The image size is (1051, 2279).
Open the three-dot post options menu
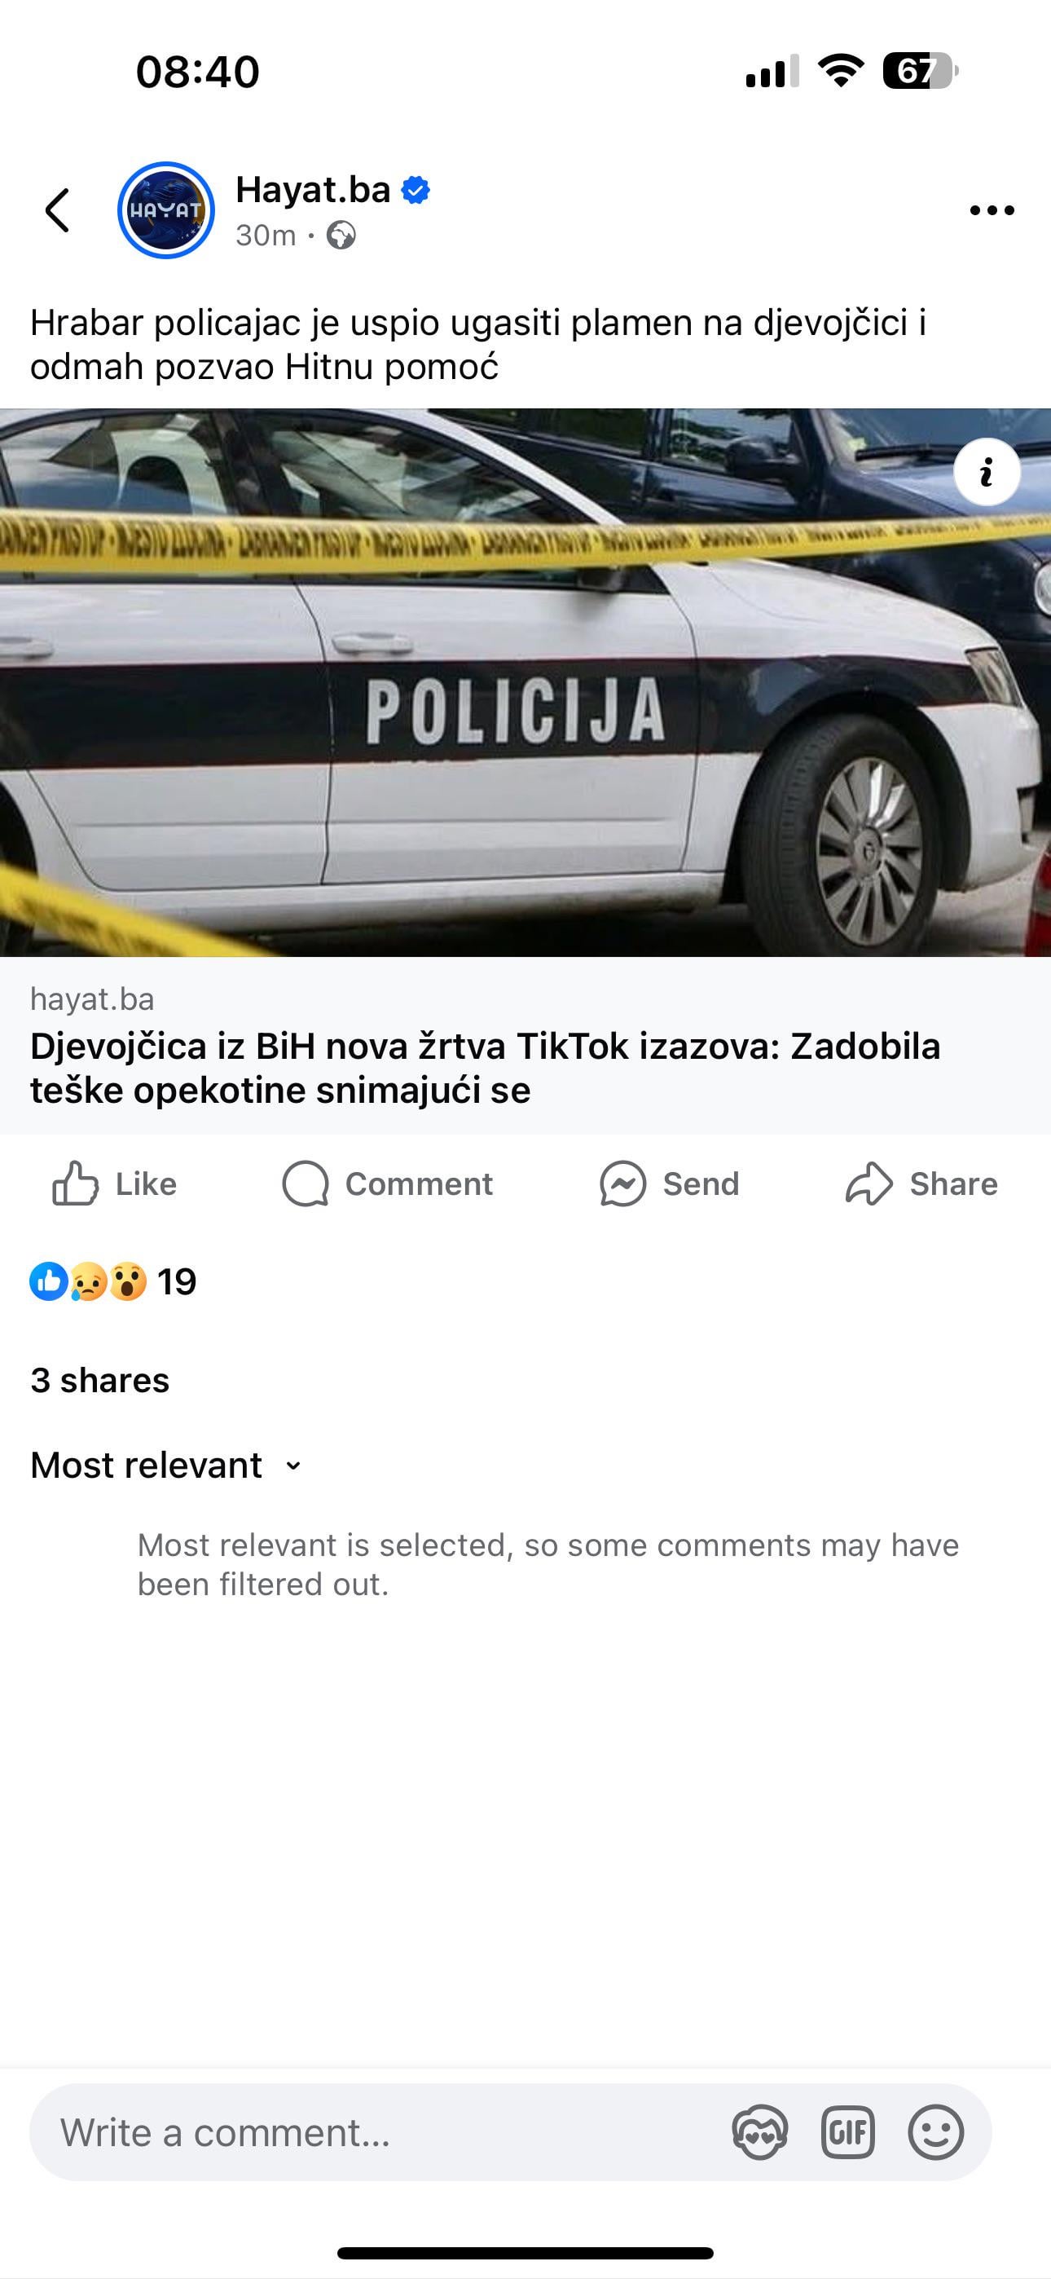992,210
